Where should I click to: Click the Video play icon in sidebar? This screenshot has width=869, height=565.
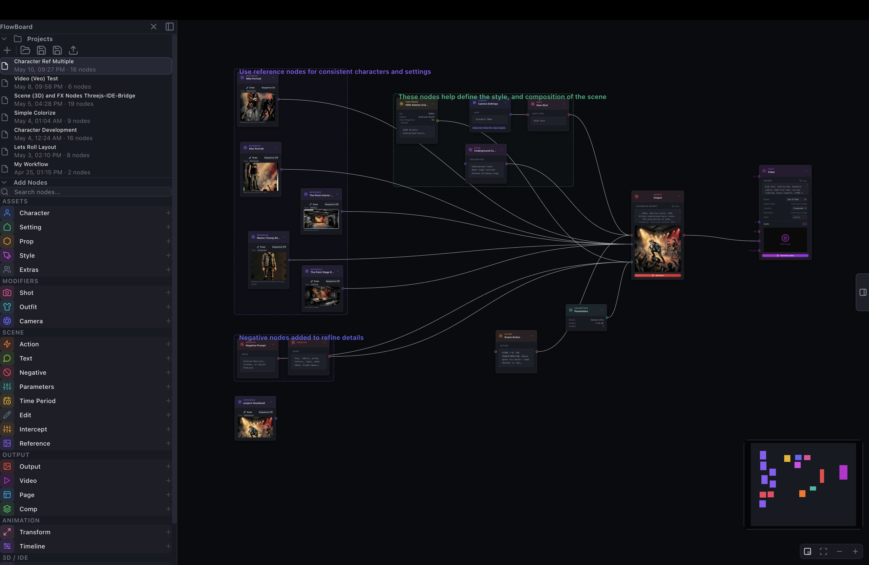[x=7, y=481]
